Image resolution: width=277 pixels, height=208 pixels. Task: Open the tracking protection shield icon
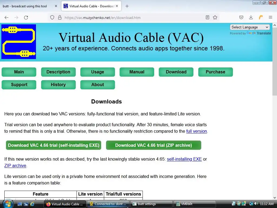(x=52, y=18)
